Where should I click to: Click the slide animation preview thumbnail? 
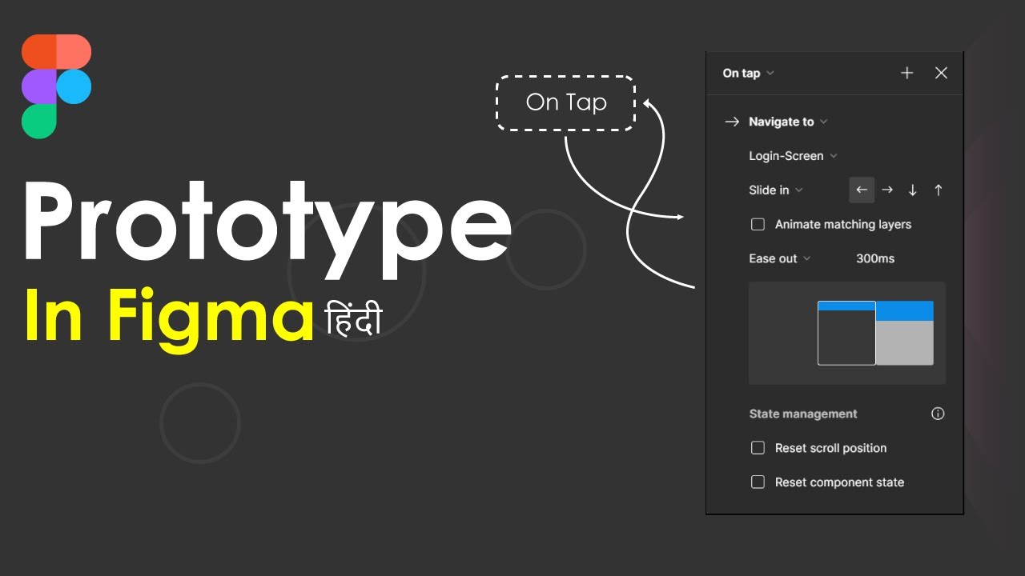[847, 333]
